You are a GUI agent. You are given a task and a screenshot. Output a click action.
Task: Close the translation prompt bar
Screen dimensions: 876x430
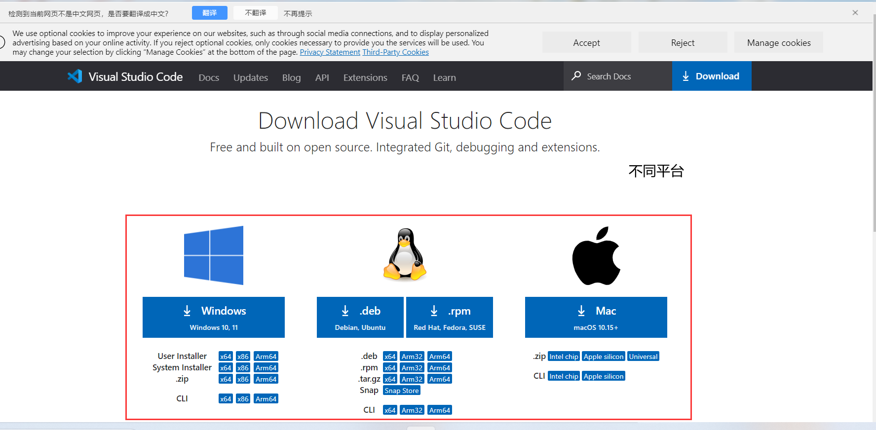(855, 13)
